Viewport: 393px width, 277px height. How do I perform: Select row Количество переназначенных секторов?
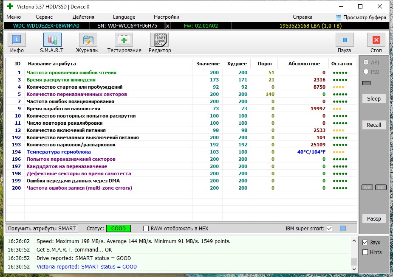tap(181, 94)
